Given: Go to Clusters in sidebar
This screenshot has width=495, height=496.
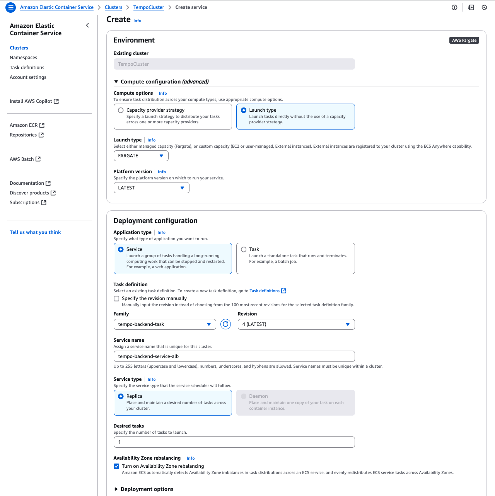Looking at the screenshot, I should tap(19, 48).
